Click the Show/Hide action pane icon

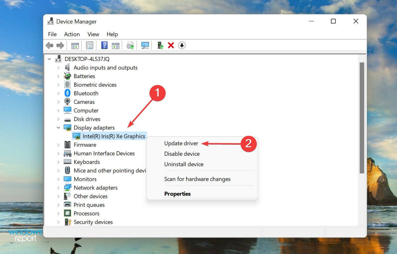coord(116,45)
